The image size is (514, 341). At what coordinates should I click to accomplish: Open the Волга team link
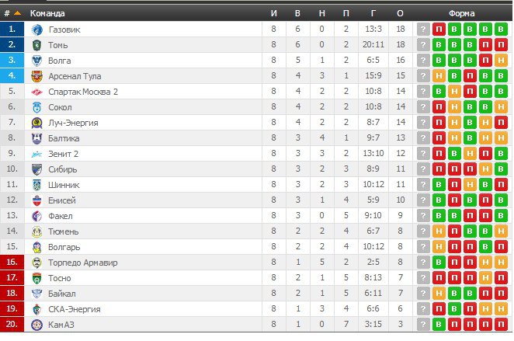click(x=60, y=61)
